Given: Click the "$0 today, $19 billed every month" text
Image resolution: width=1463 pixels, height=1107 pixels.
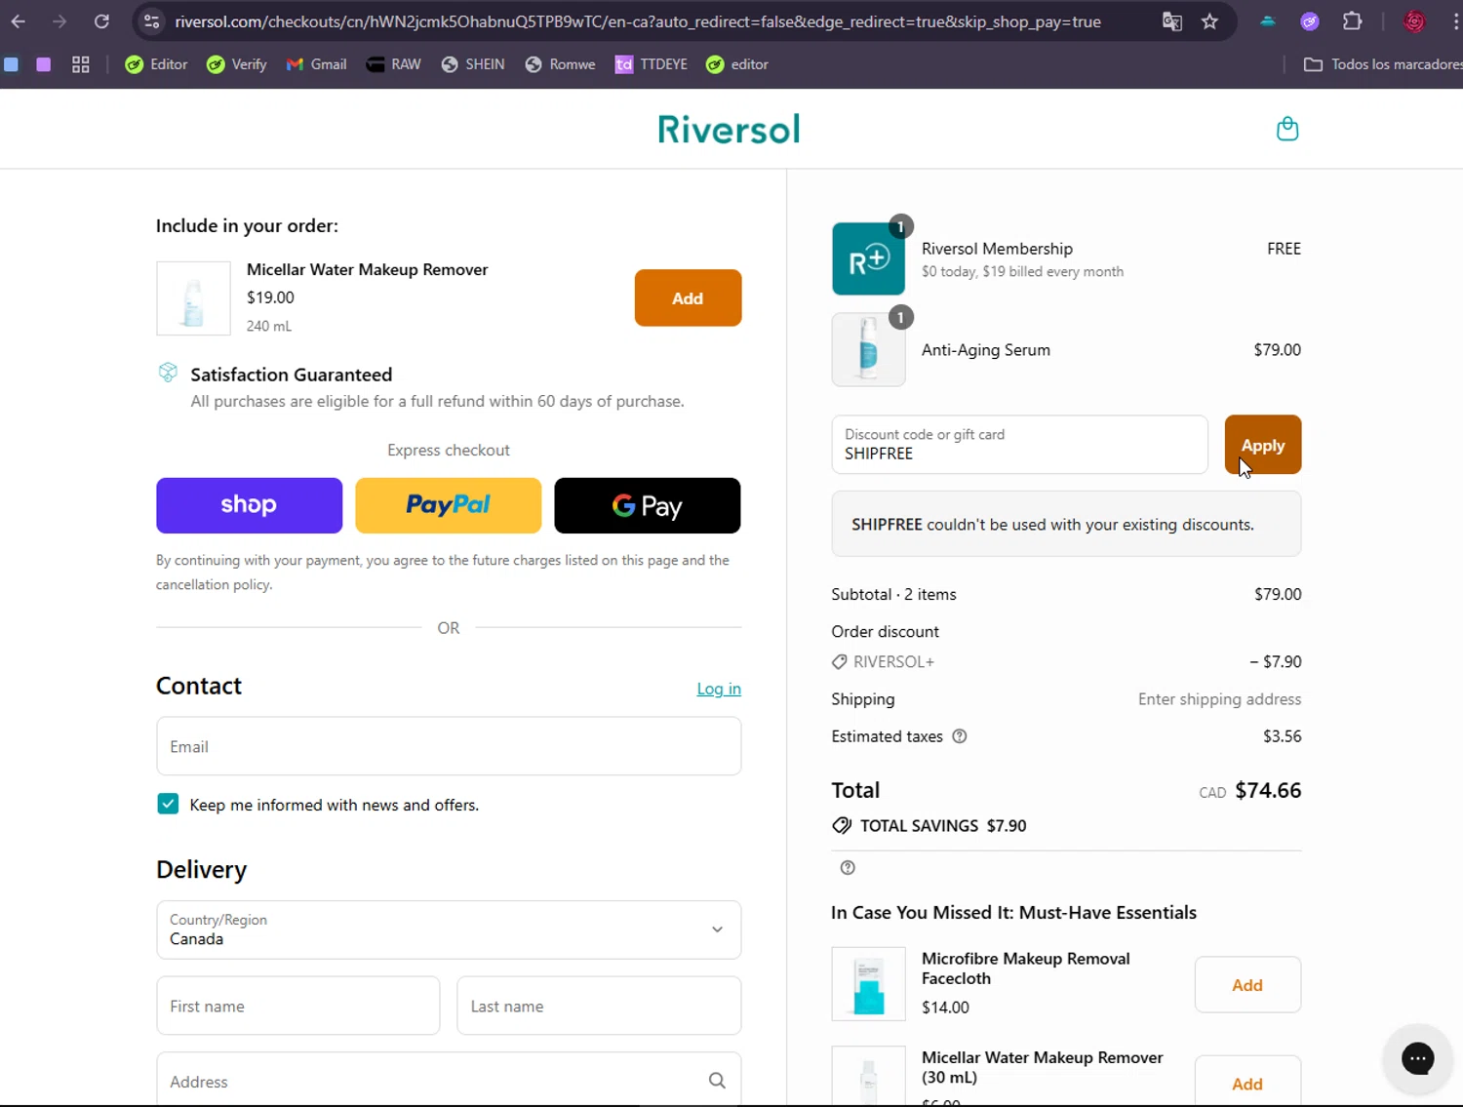Looking at the screenshot, I should pyautogui.click(x=1022, y=271).
